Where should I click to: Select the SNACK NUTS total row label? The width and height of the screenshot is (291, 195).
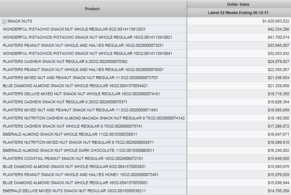tap(20, 21)
